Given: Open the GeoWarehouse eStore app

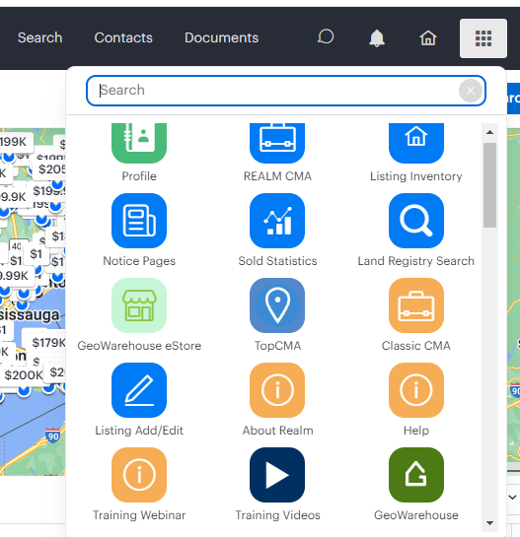Looking at the screenshot, I should click(x=139, y=305).
